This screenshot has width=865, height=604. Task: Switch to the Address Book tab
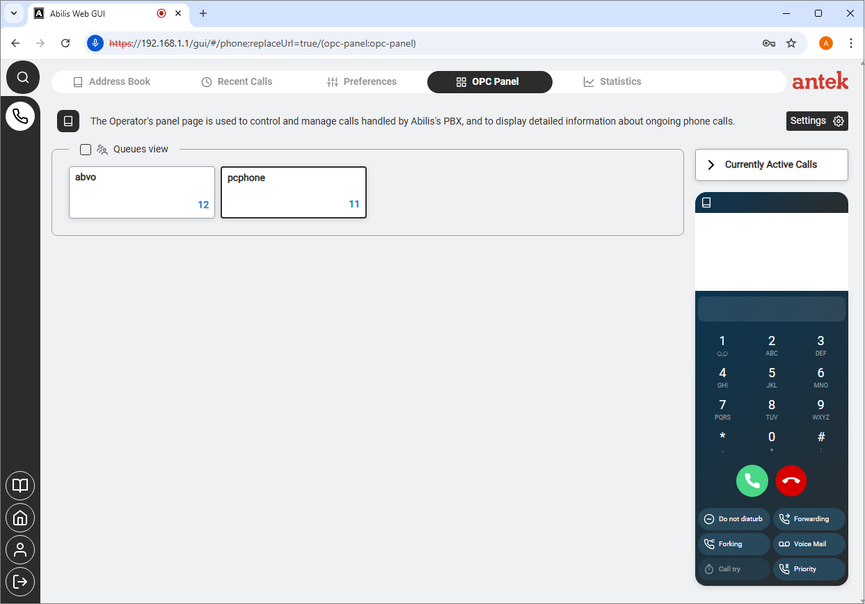(112, 81)
